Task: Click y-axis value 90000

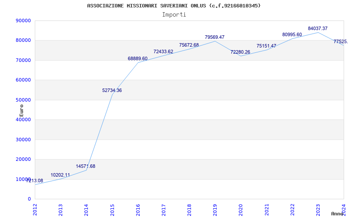Action: (x=23, y=20)
